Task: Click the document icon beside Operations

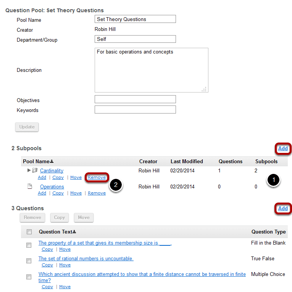Action: (x=29, y=187)
